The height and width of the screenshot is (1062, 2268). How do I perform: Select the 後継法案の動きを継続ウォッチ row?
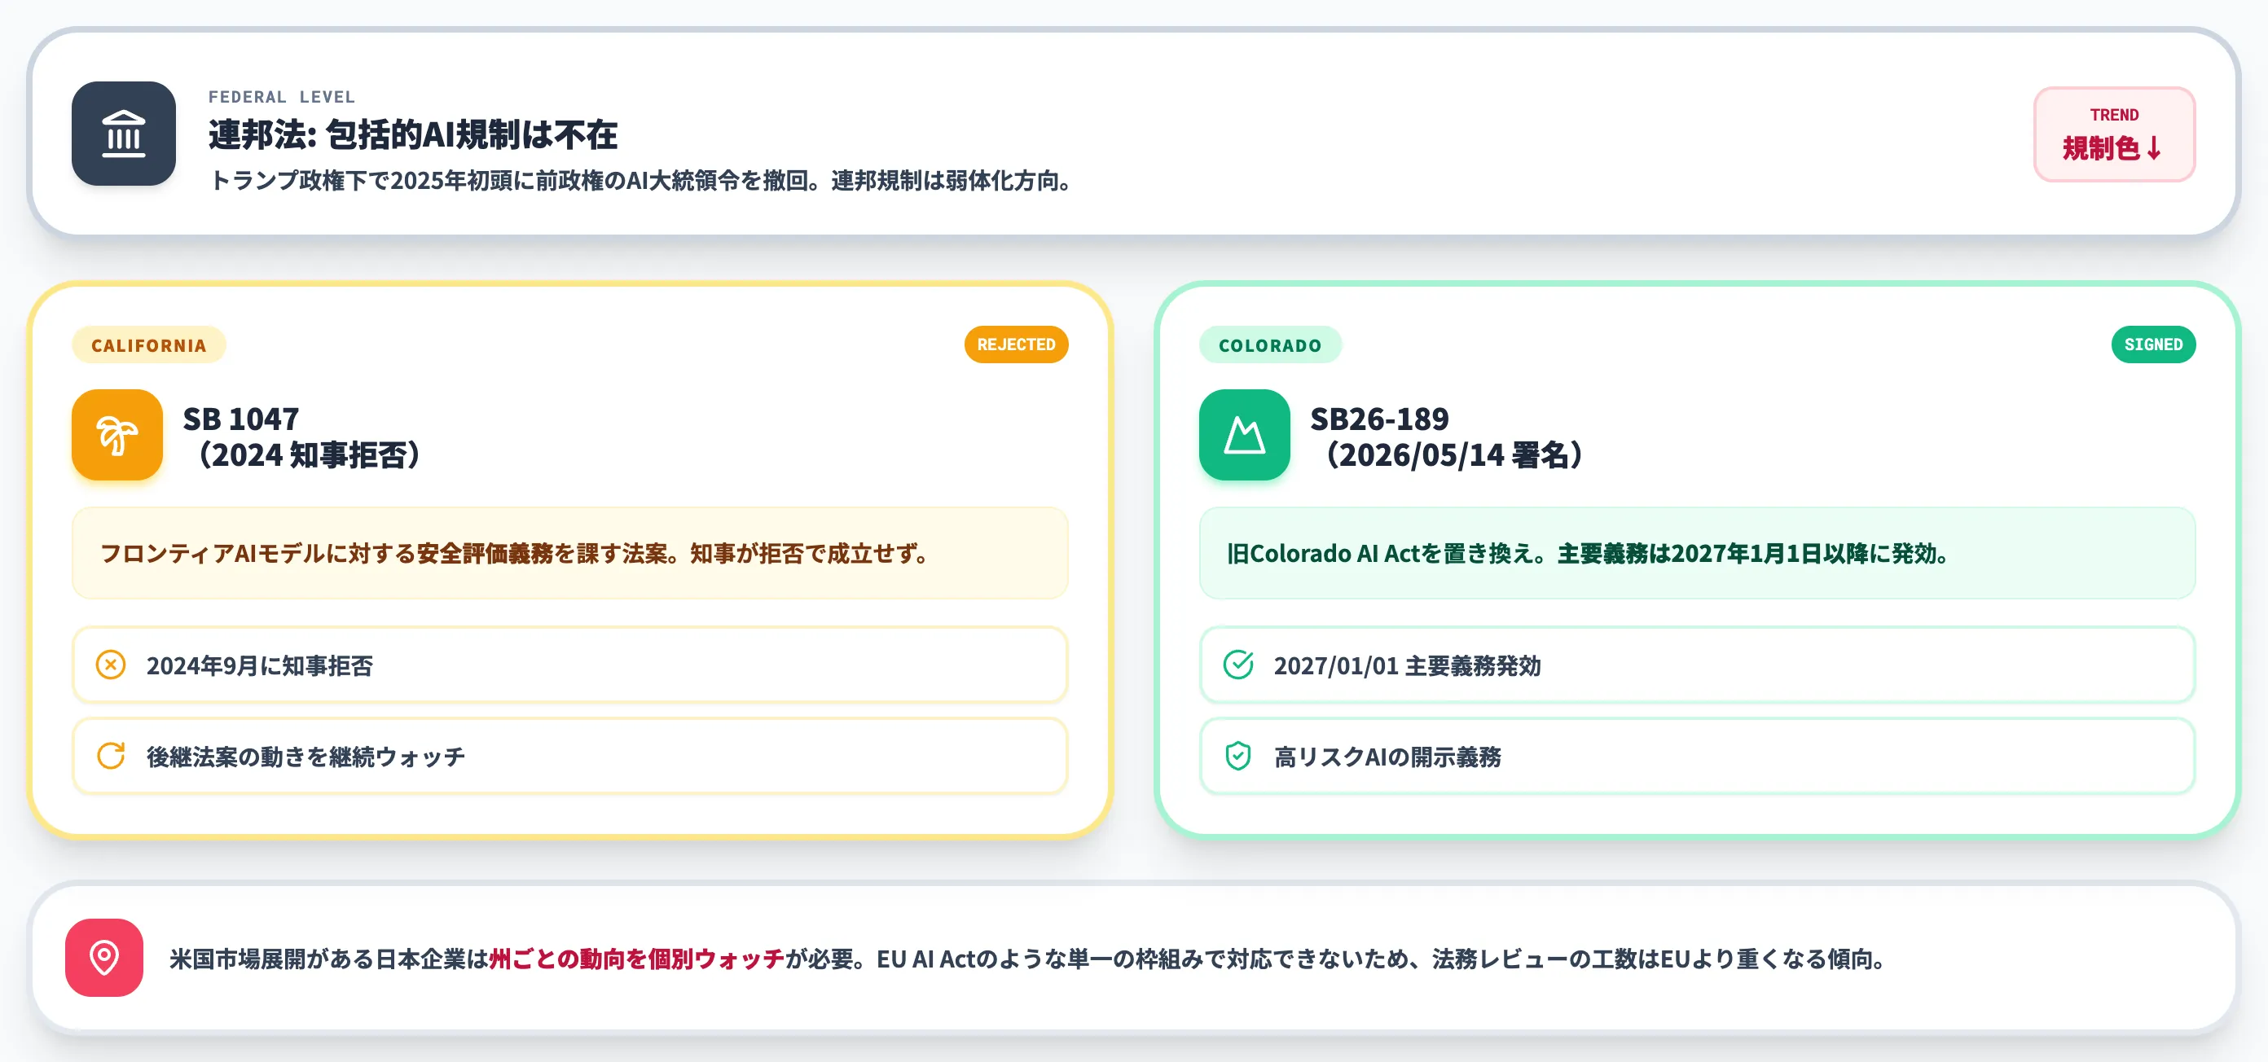[x=569, y=756]
